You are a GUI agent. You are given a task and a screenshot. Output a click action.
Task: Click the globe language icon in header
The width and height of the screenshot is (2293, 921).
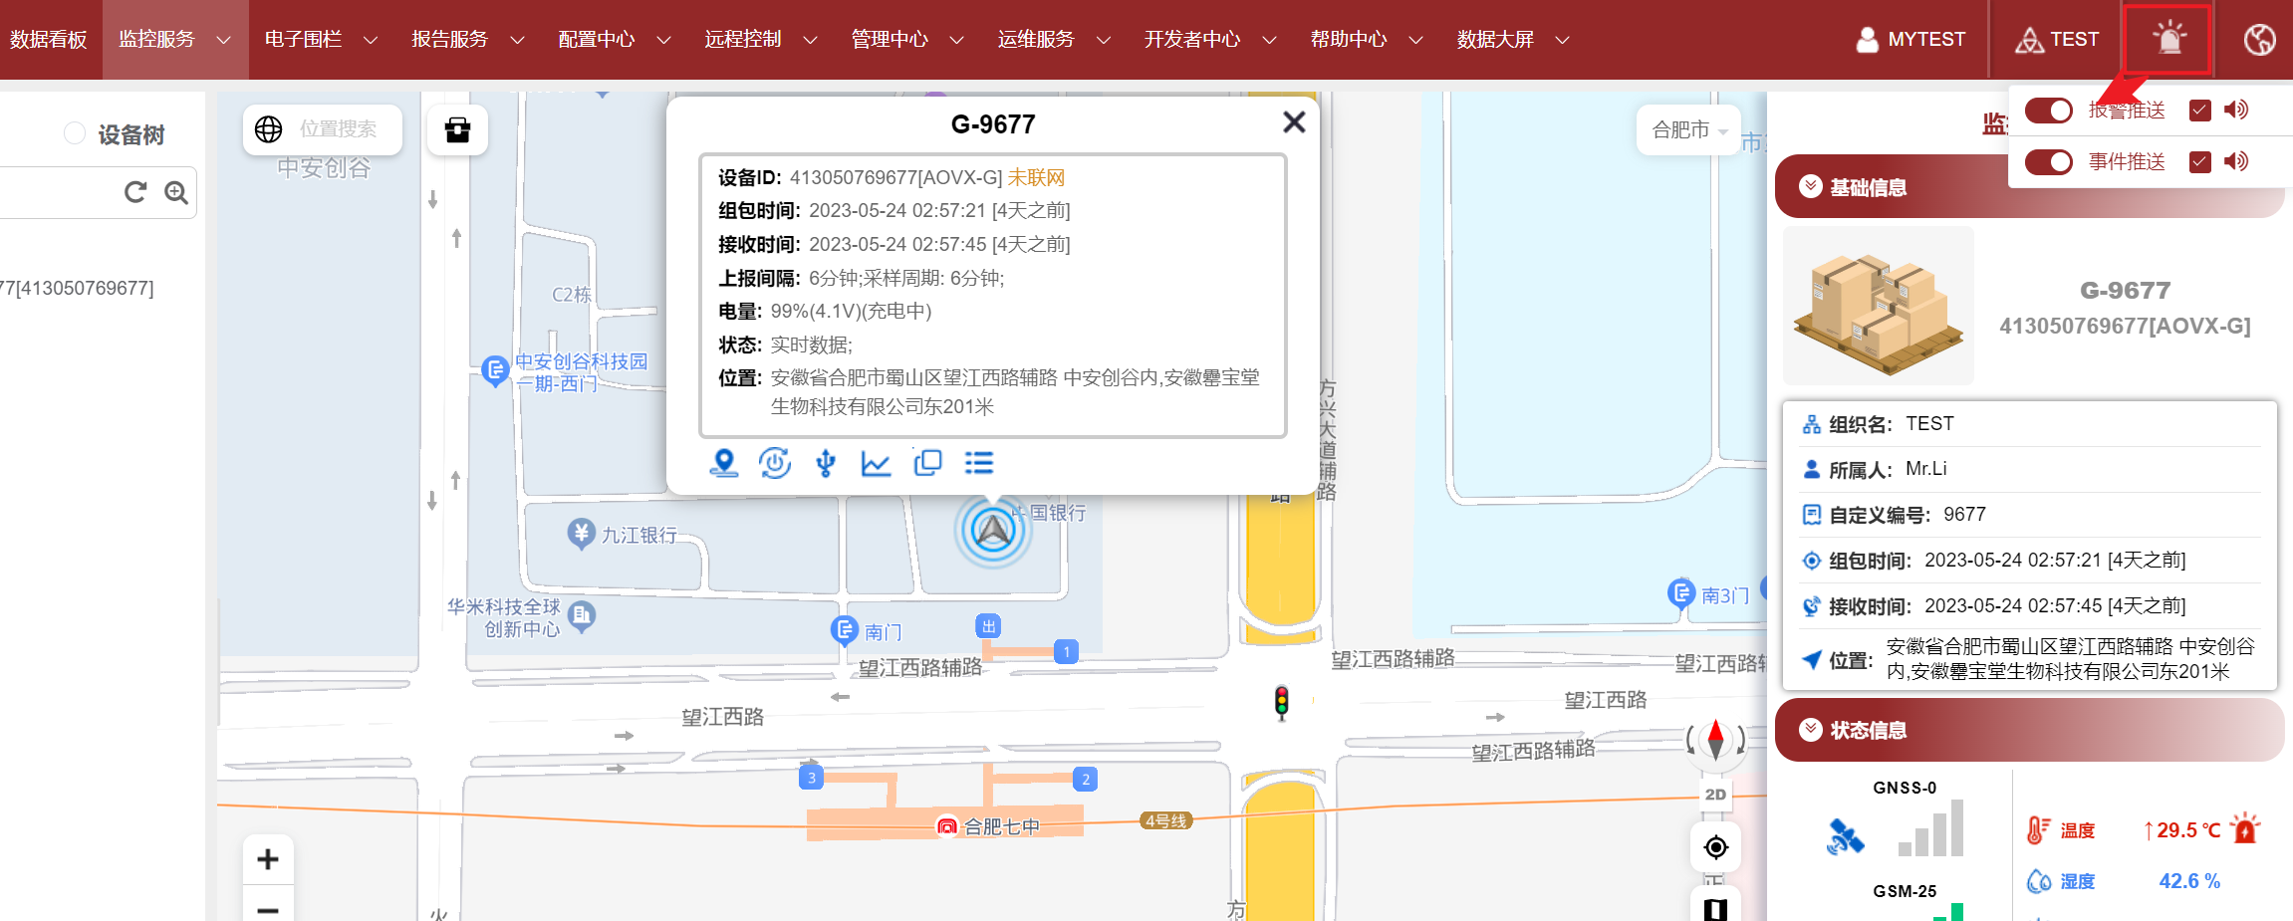2259,40
